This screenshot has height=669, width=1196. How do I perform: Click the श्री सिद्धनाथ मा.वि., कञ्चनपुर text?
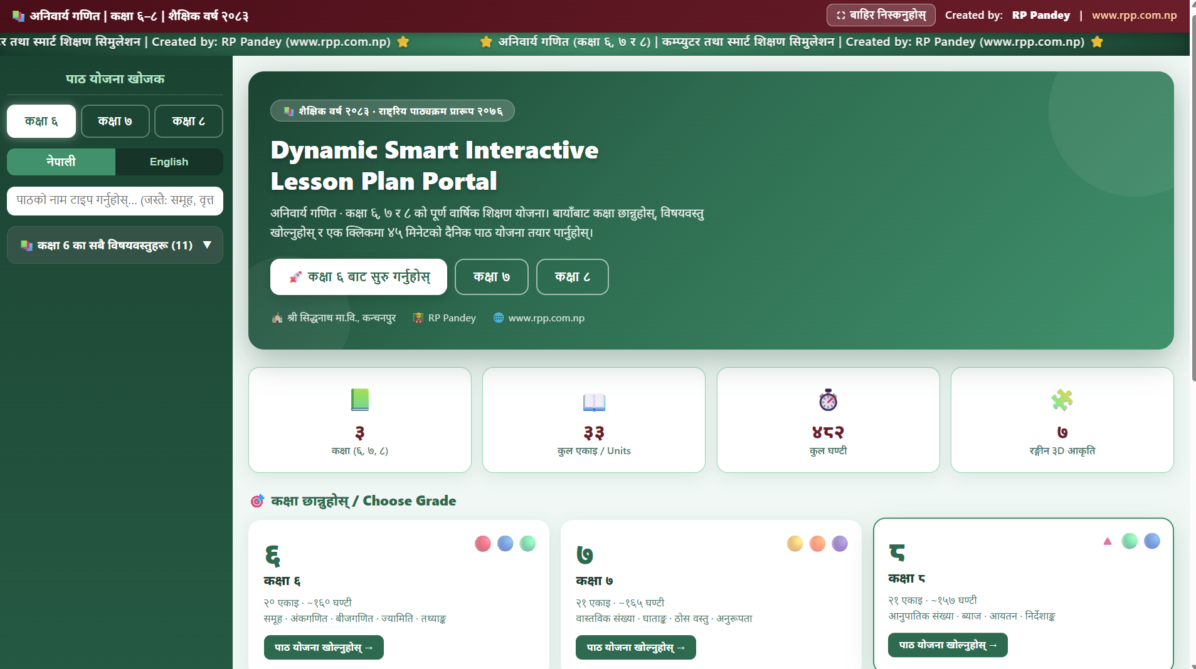pos(342,318)
